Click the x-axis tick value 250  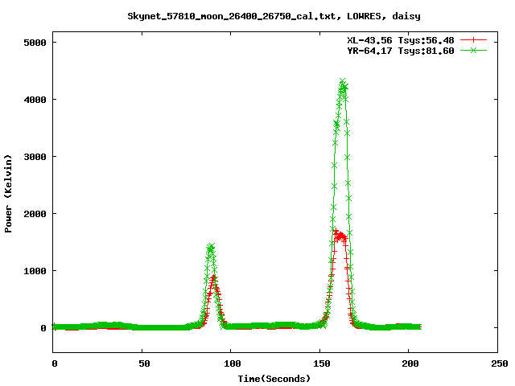click(x=500, y=363)
